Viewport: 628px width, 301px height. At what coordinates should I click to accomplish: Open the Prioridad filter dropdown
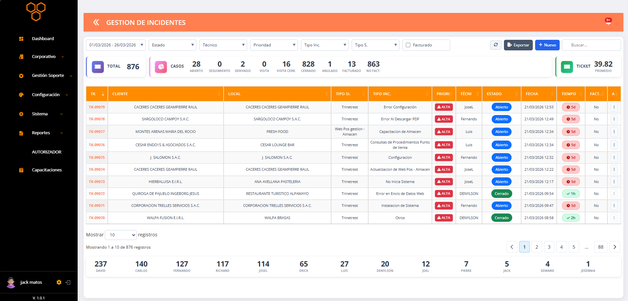pos(274,45)
